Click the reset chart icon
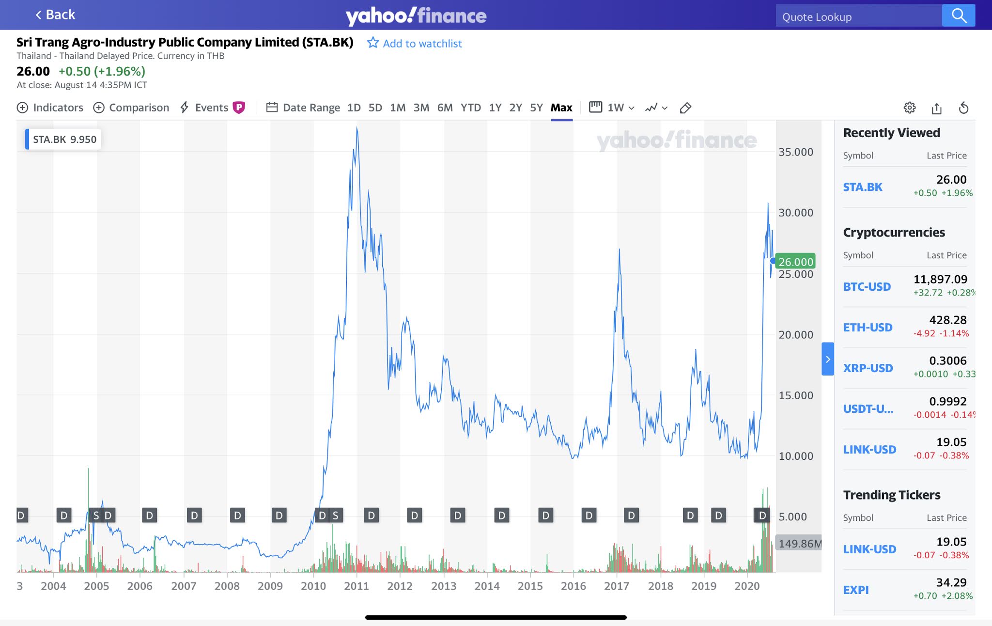Viewport: 992px width, 626px height. pyautogui.click(x=963, y=108)
